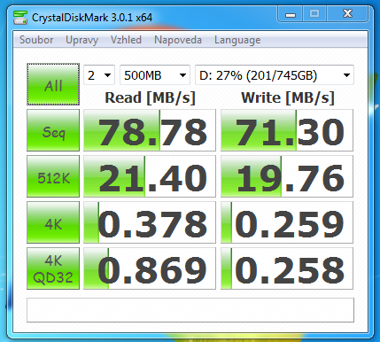Open the Upravy menu
Screen dimensions: 380x342
click(81, 40)
